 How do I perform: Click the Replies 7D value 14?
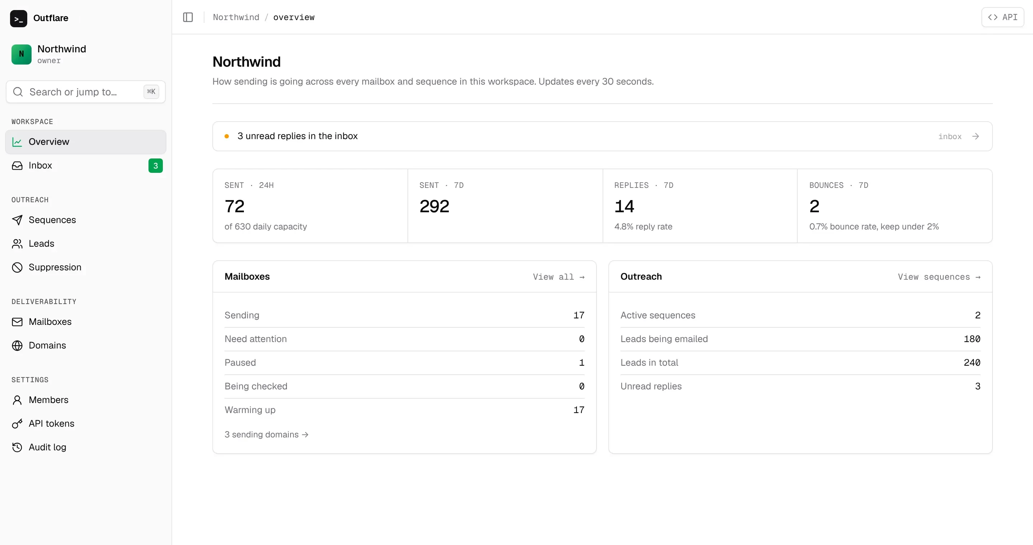tap(624, 207)
